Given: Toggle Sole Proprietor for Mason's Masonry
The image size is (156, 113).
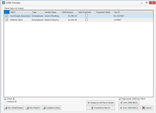Looking at the screenshot, I should (x=86, y=20).
